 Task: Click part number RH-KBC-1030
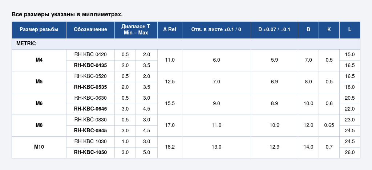point(90,141)
